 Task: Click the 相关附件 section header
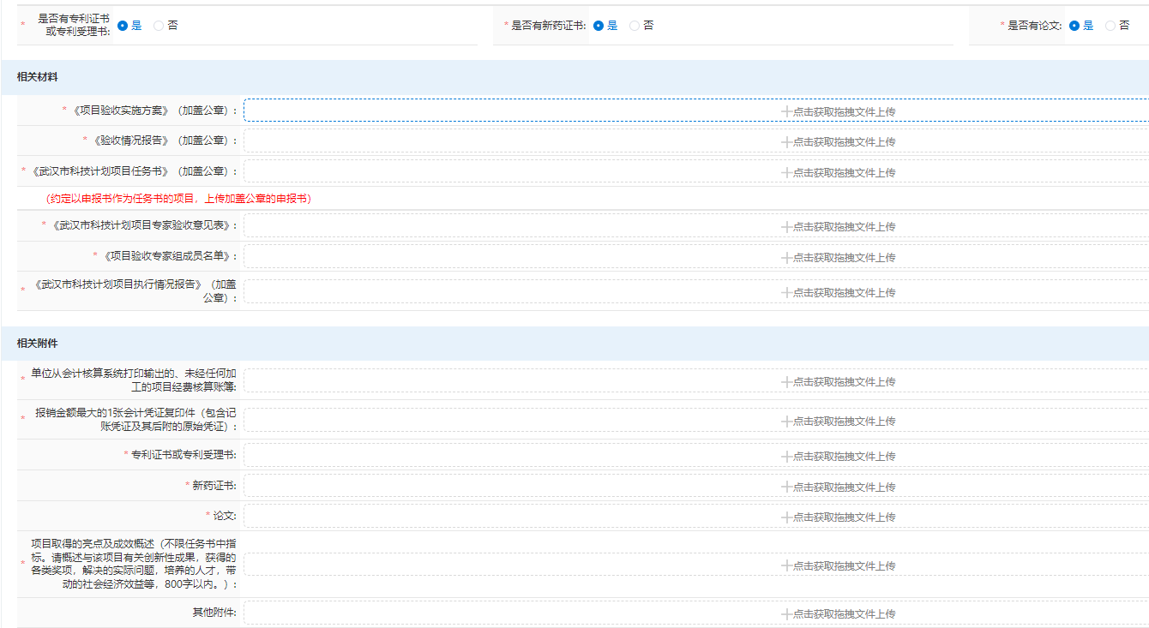pyautogui.click(x=38, y=343)
